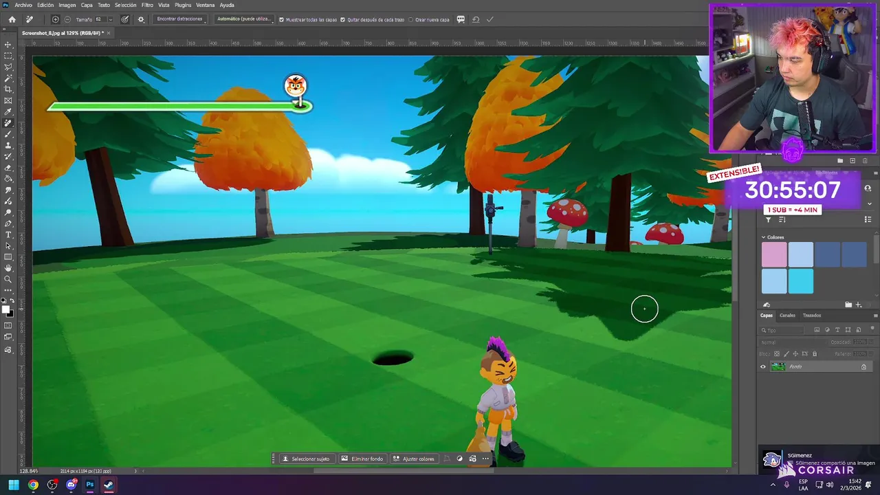Switch to the Canales tab

pos(787,316)
